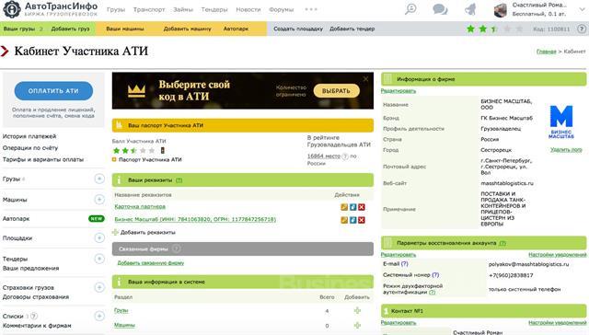Click Создать площадку in gray bar
This screenshot has height=335, width=589.
click(x=298, y=29)
